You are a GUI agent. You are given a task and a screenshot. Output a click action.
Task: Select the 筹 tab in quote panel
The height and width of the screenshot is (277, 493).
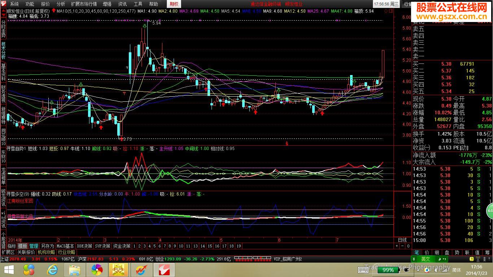tap(487, 252)
